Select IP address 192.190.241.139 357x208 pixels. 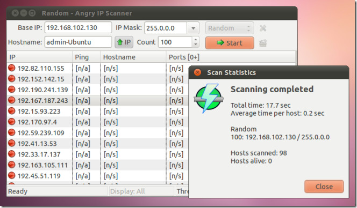pos(43,90)
